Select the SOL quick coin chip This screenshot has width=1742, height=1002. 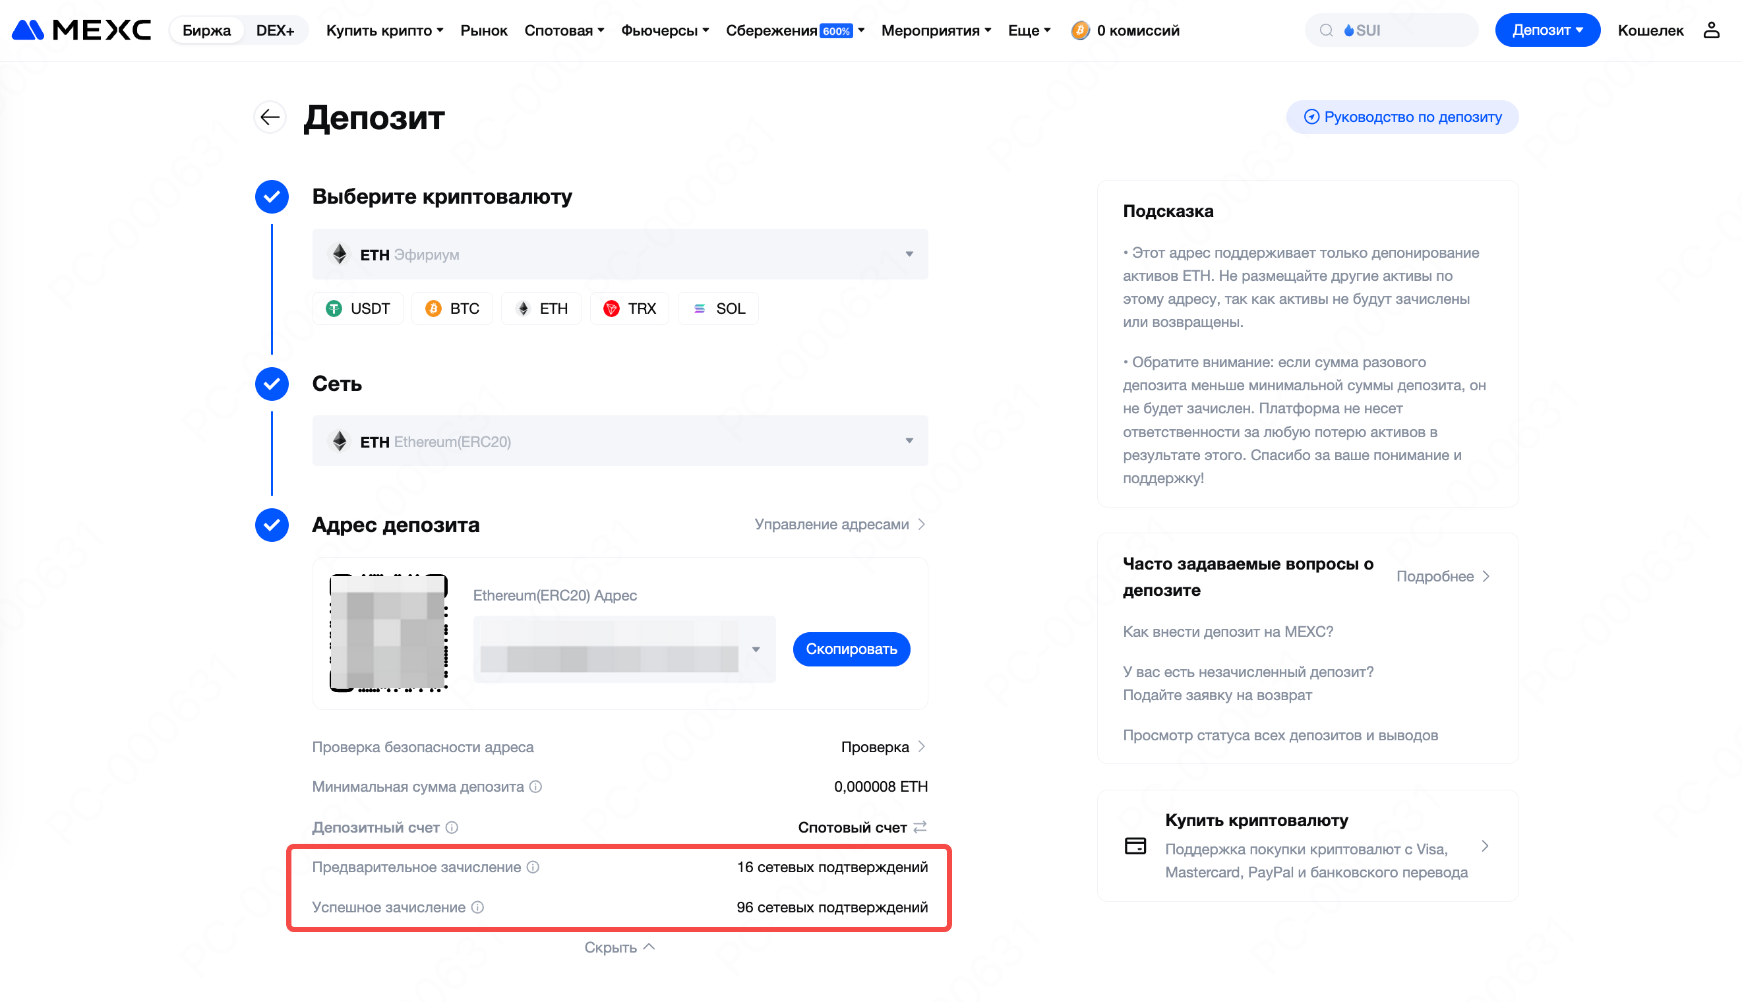[719, 309]
